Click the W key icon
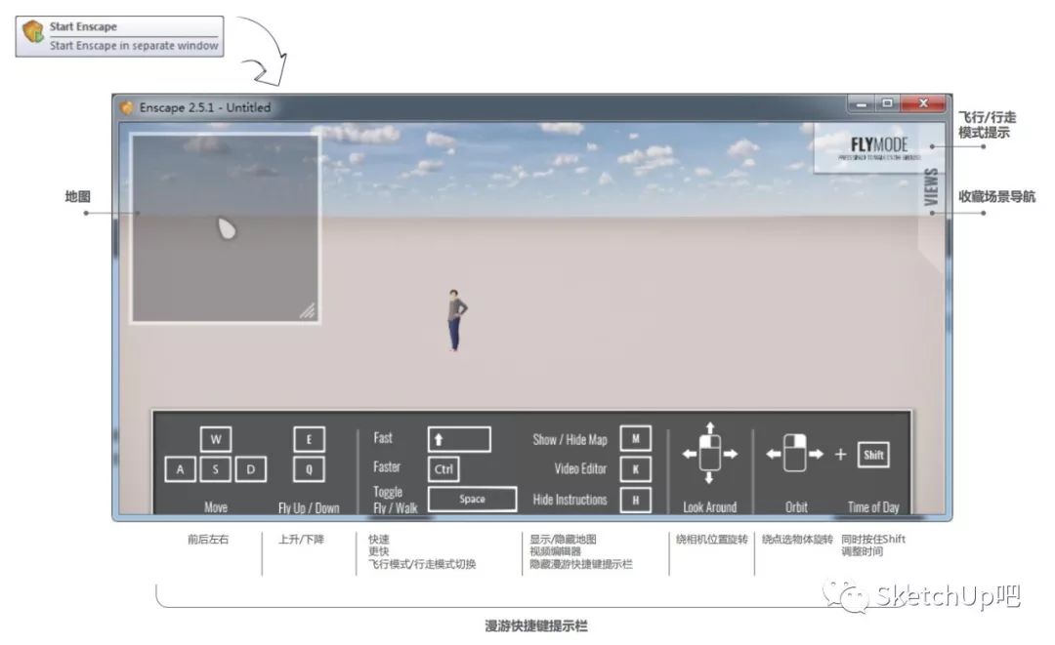The height and width of the screenshot is (645, 1055). coord(215,439)
